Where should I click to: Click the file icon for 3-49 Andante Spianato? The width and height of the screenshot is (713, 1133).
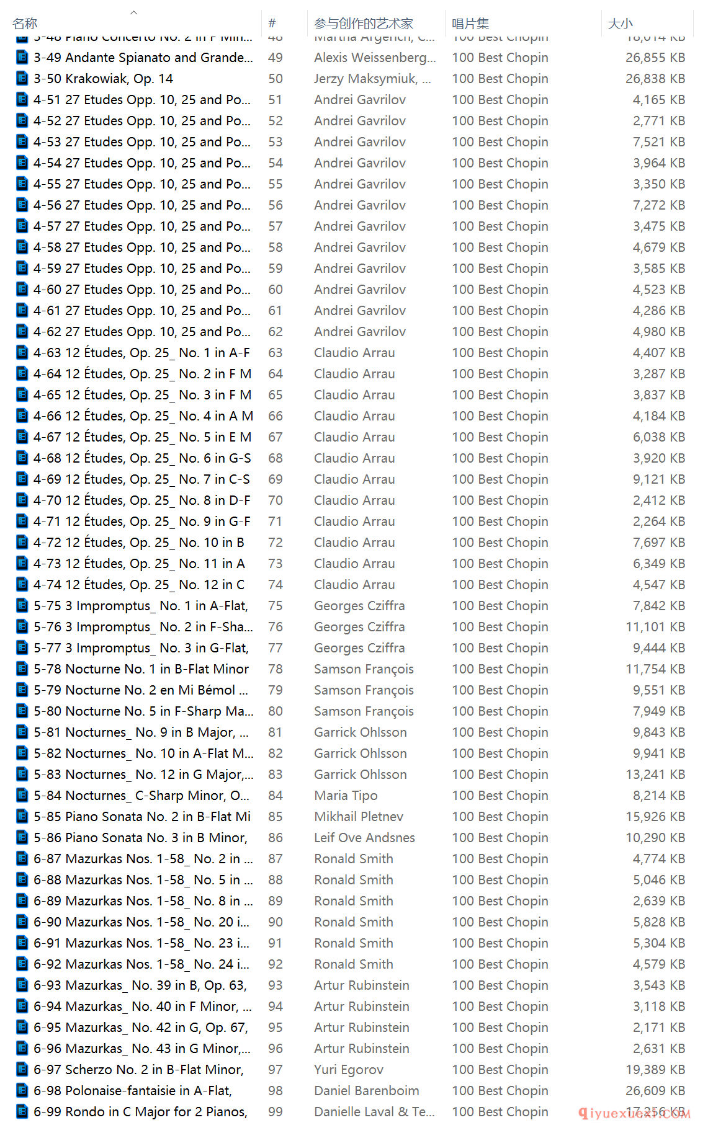click(22, 58)
